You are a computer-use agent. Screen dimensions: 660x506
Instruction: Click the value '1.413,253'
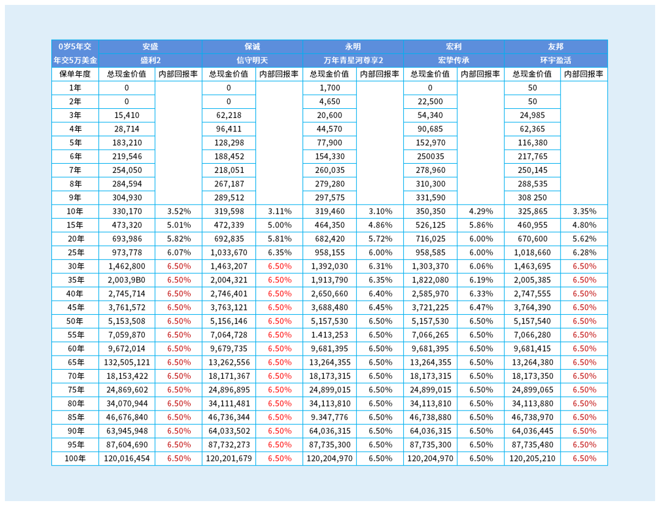329,335
